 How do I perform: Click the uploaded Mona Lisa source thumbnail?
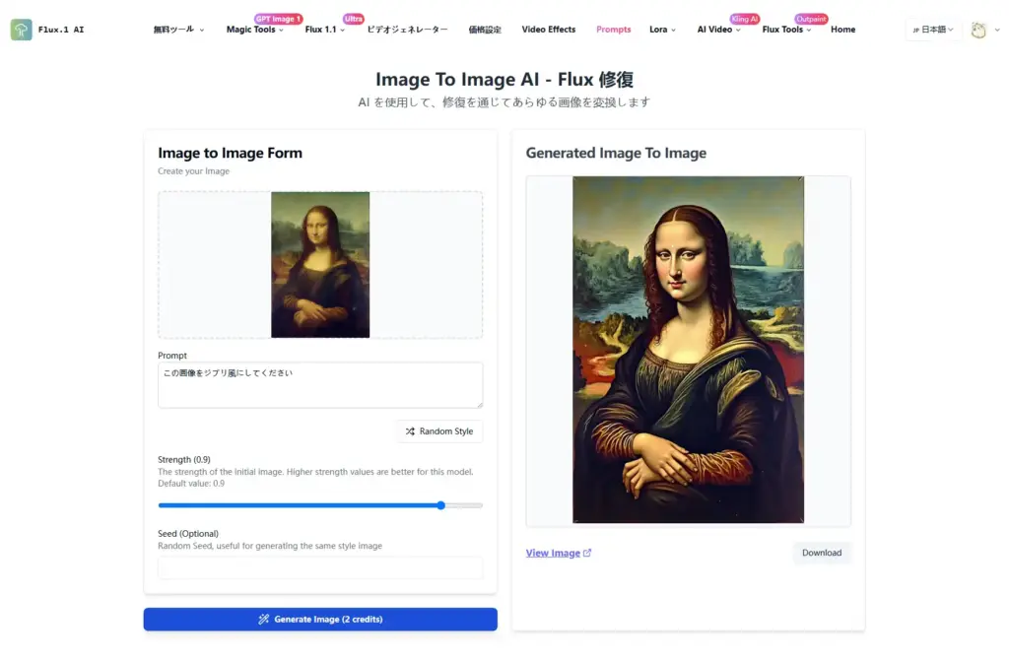[x=320, y=265]
